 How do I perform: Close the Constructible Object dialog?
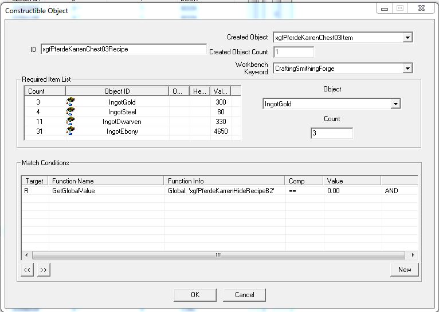(421, 9)
